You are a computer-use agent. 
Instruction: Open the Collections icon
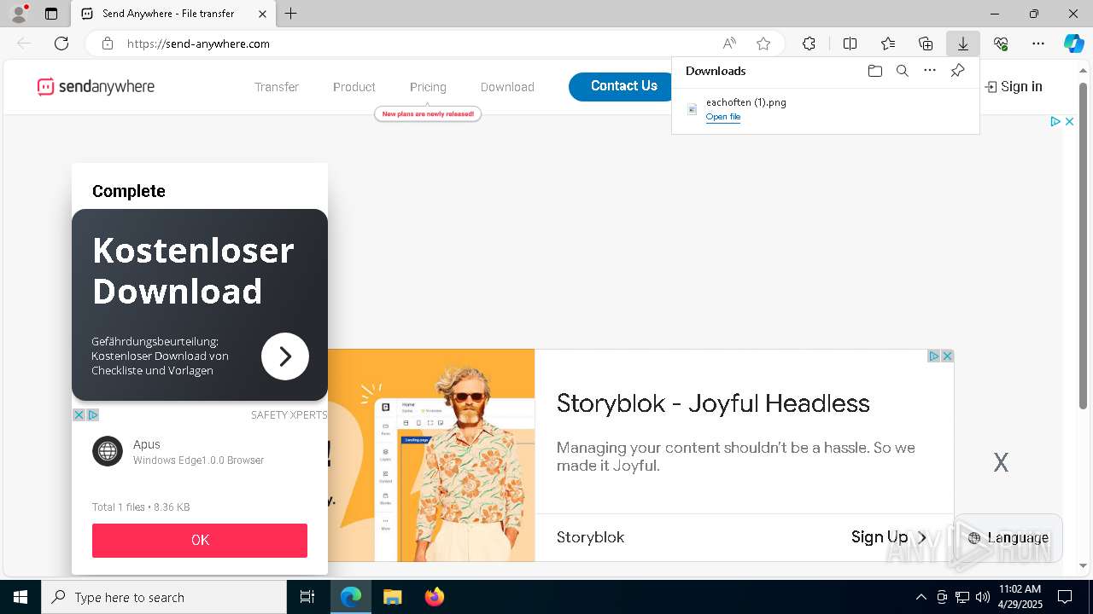tap(926, 43)
